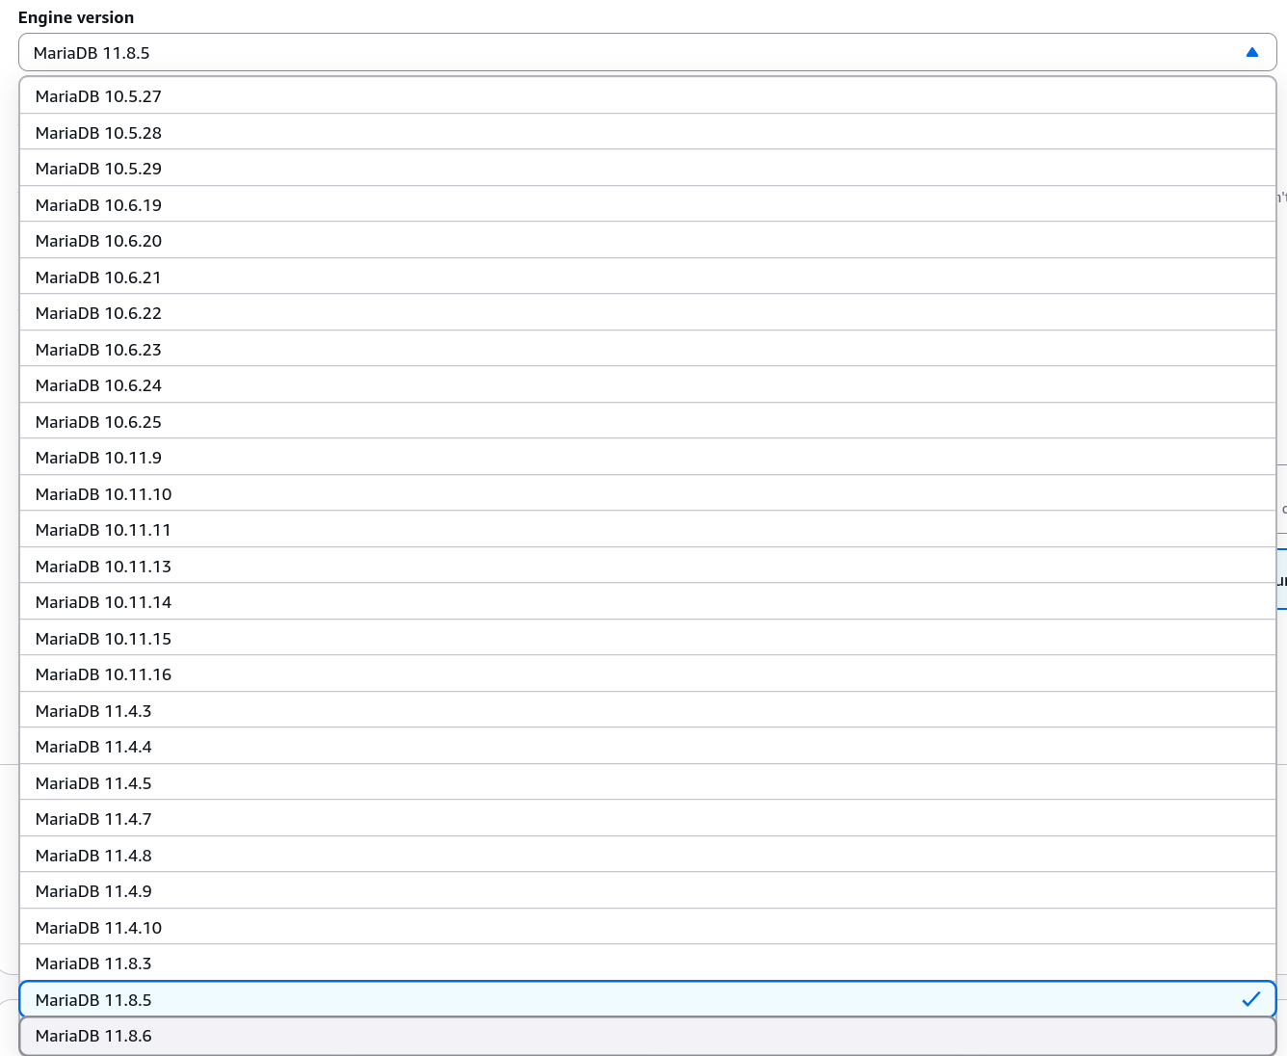Pick MariaDB 11.8.3 engine version
Screen dimensions: 1287x1056
pos(93,964)
